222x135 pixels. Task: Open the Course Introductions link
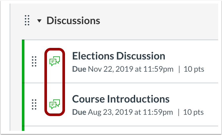tap(121, 99)
